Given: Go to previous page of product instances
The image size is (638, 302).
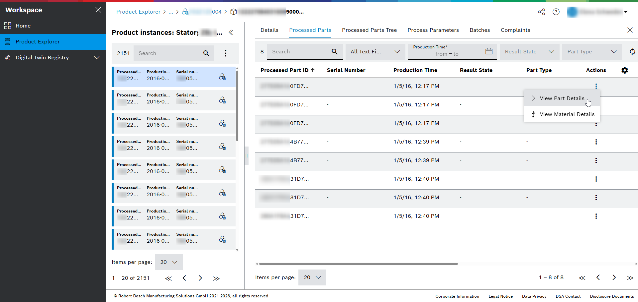Looking at the screenshot, I should pyautogui.click(x=184, y=278).
